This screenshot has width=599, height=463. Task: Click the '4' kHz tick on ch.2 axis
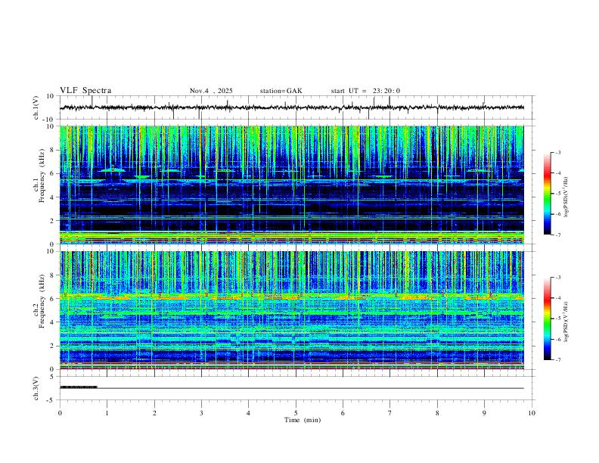tap(52, 322)
